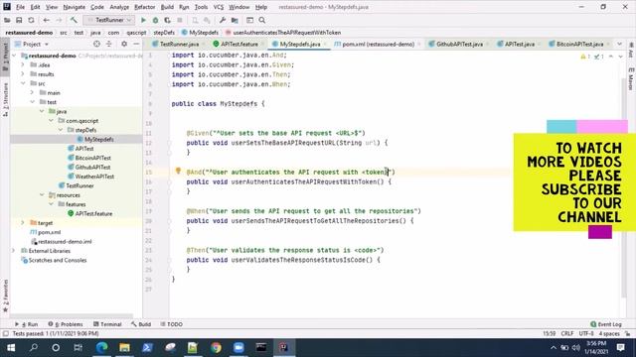
Task: Open TestRunner run configuration dropdown
Action: 108,20
